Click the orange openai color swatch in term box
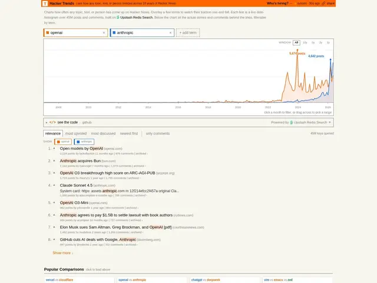The image size is (377, 283). pyautogui.click(x=48, y=33)
